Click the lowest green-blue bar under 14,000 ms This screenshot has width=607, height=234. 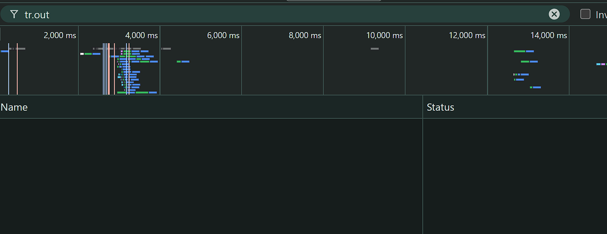(536, 87)
